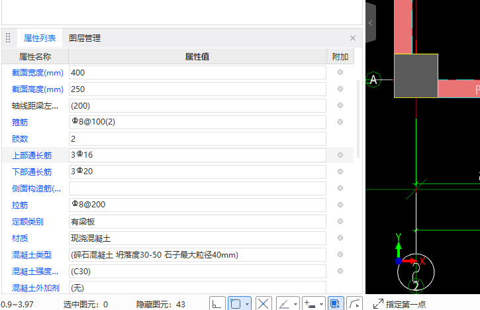Screen dimensions: 480x310
Task: Switch to the 属性列表 tab
Action: 40,38
